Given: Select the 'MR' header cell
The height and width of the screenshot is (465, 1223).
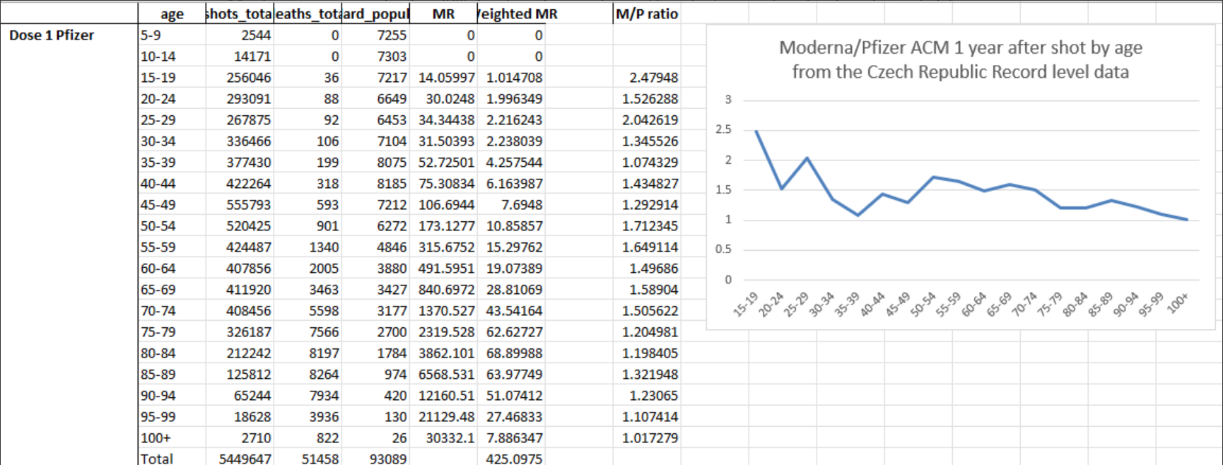Looking at the screenshot, I should (x=443, y=14).
